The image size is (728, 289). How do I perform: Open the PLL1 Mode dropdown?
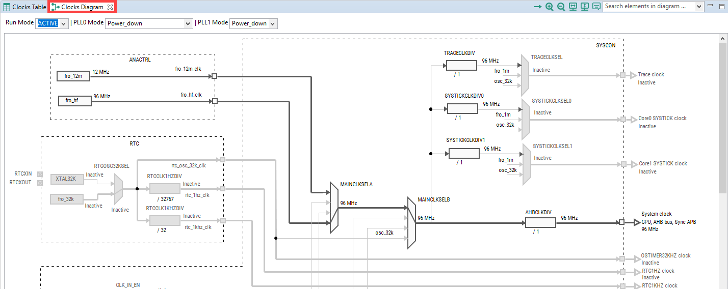(x=253, y=23)
